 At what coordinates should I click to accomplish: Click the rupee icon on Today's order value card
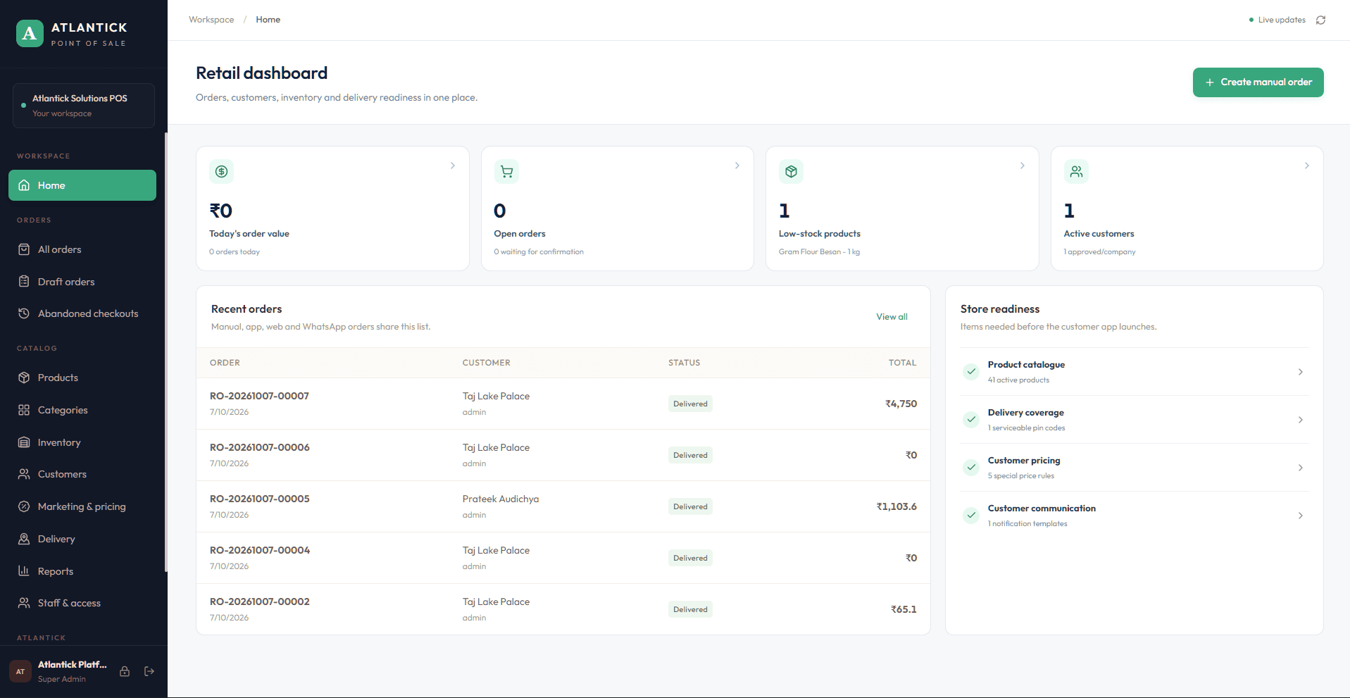pos(221,171)
